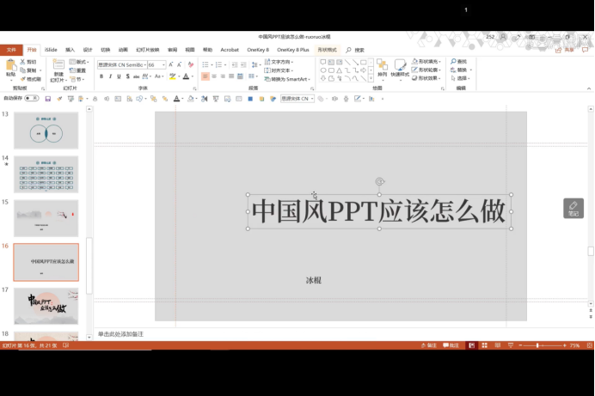
Task: Open Quick Styles (快速样式) gallery
Action: click(400, 68)
